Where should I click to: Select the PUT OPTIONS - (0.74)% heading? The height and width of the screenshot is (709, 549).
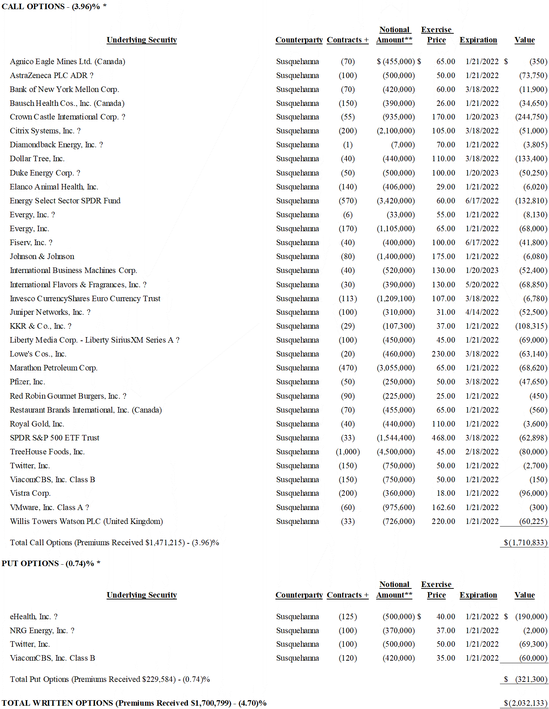point(51,564)
